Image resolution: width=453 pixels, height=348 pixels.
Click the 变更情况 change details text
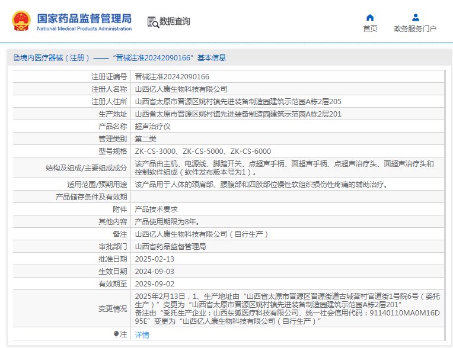tap(288, 308)
